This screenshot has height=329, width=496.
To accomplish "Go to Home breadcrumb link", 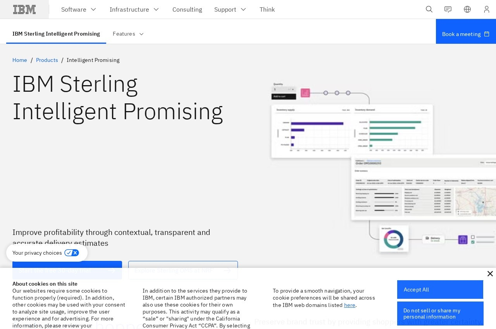I will coord(20,60).
